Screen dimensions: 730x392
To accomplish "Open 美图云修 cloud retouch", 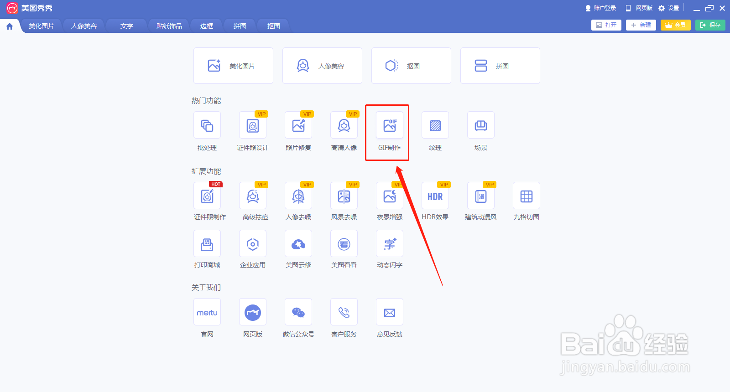I will 298,244.
